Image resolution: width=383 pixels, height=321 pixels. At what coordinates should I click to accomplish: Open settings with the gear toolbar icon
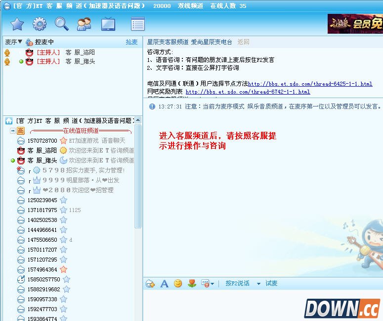pos(40,24)
